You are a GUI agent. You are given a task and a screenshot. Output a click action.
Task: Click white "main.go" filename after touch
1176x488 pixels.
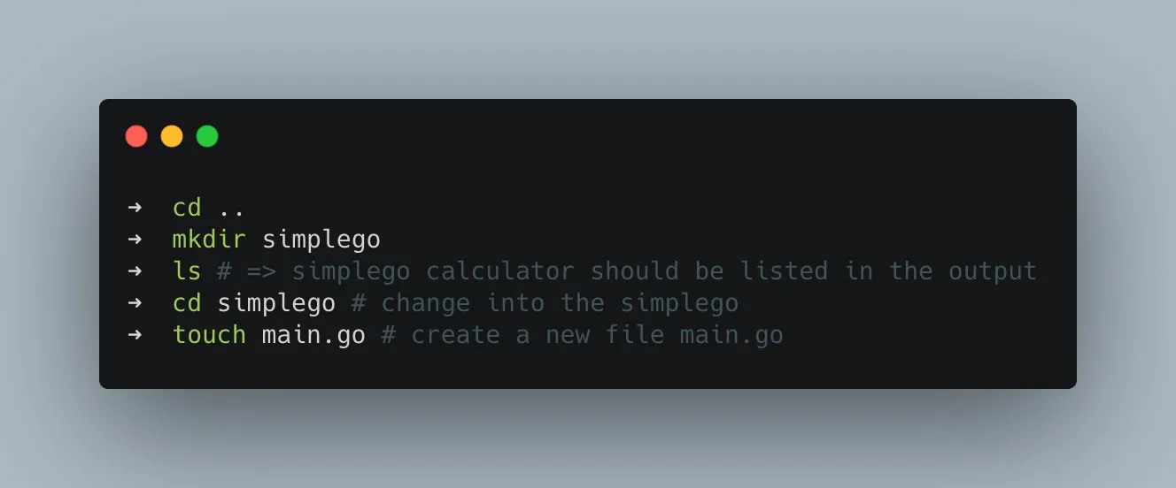click(x=313, y=335)
